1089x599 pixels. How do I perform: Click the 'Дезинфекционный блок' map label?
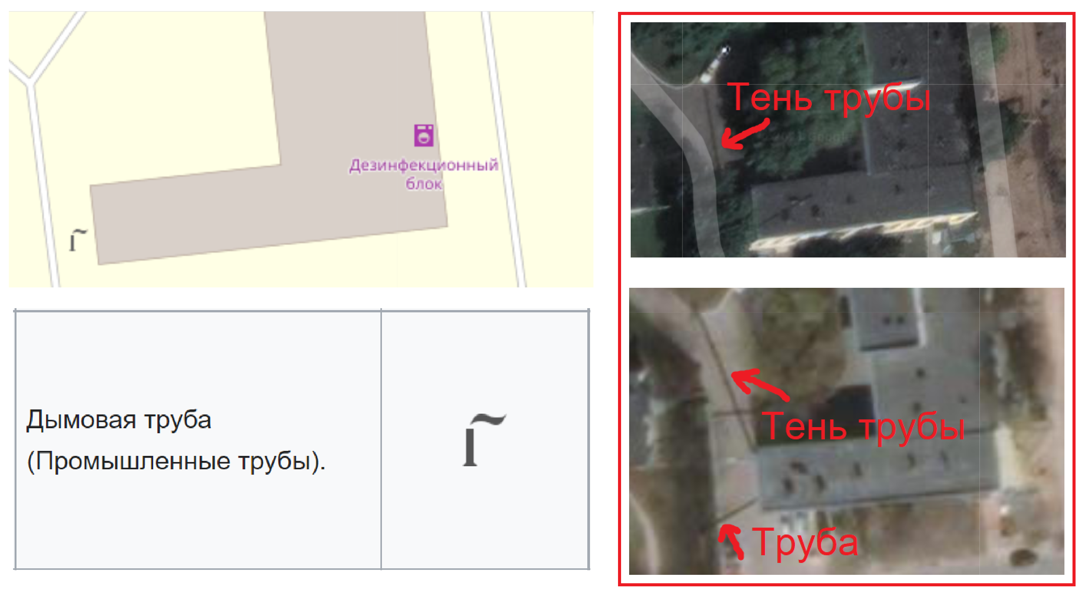(424, 174)
